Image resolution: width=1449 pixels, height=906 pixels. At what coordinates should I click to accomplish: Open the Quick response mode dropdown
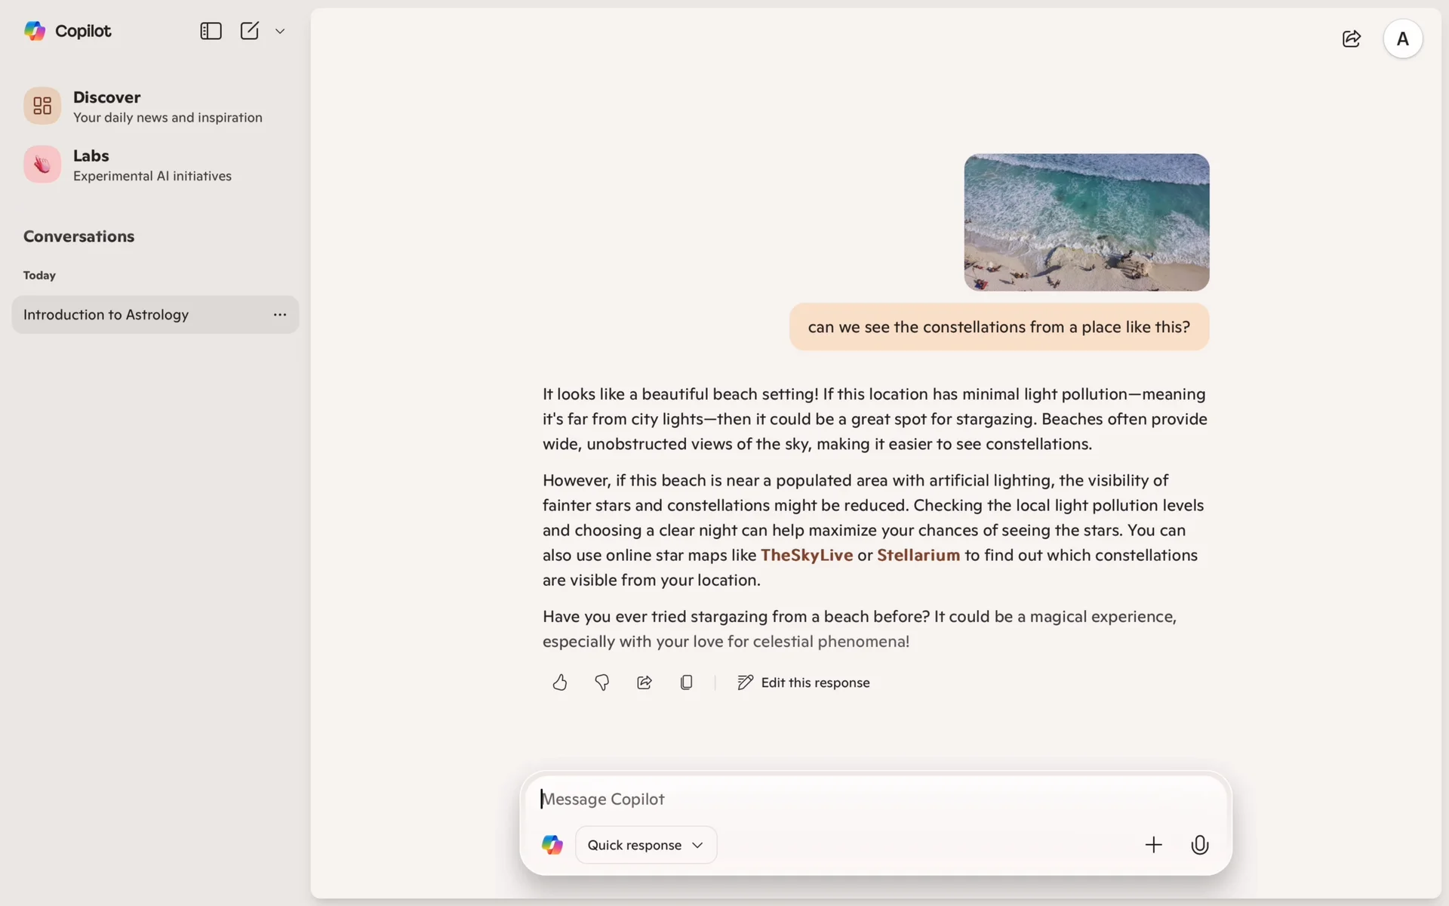tap(645, 845)
